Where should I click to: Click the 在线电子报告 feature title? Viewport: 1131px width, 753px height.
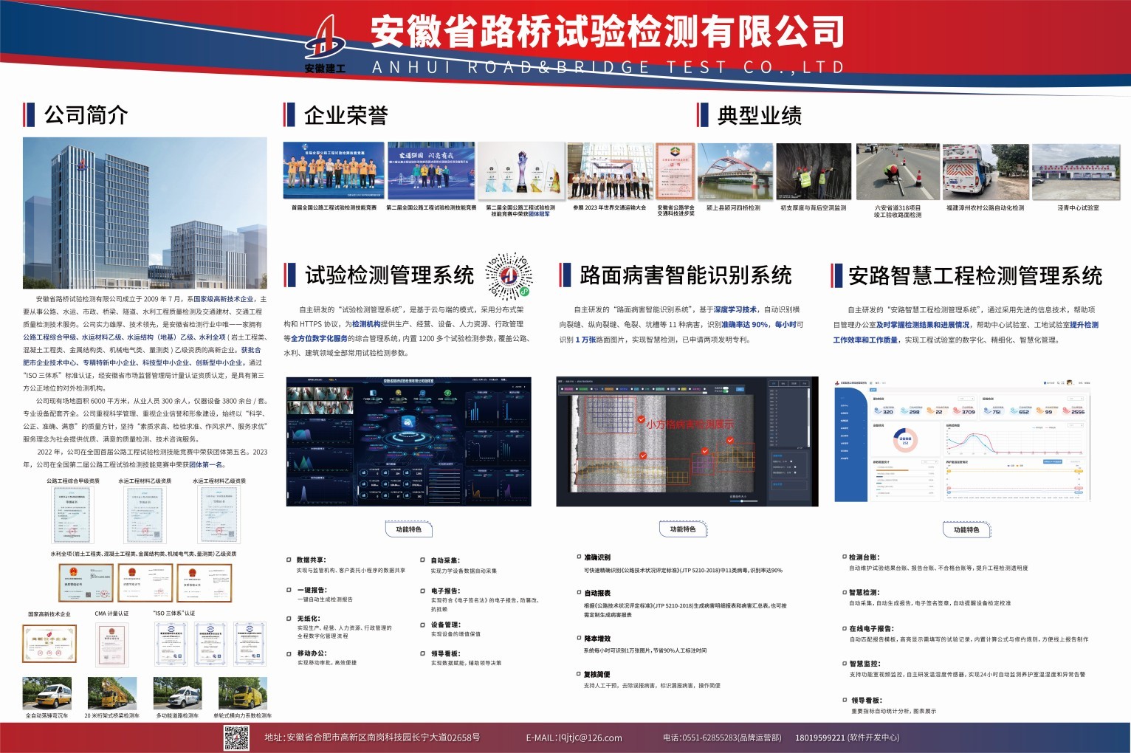[871, 628]
